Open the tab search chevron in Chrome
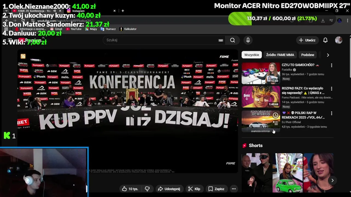 pos(7,11)
